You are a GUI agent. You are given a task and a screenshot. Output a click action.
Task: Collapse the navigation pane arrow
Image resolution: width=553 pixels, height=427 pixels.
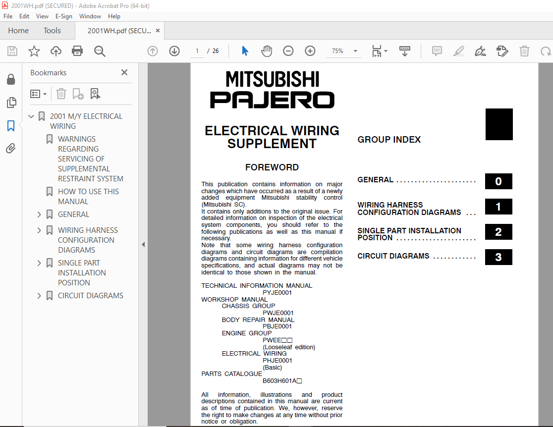pos(143,244)
